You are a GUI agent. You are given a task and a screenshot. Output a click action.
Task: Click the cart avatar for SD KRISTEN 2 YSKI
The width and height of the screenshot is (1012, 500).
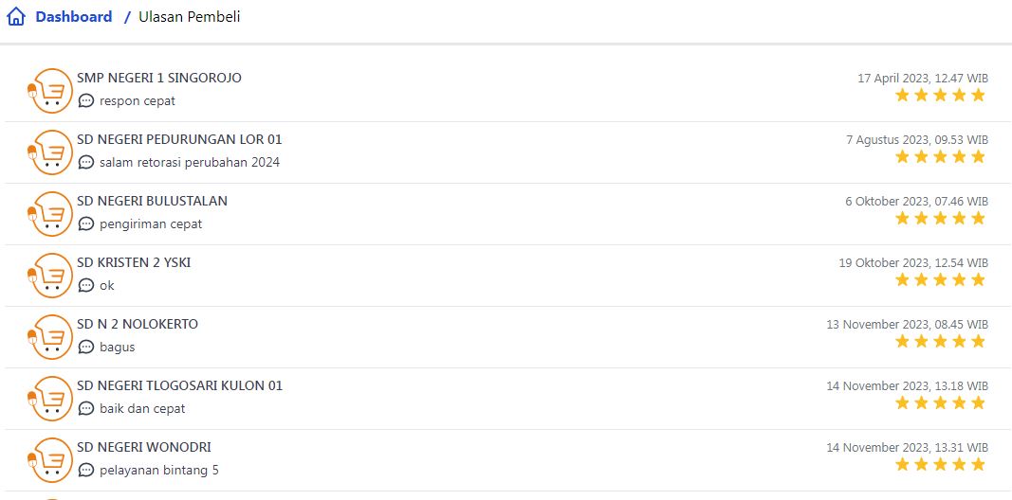(x=51, y=276)
